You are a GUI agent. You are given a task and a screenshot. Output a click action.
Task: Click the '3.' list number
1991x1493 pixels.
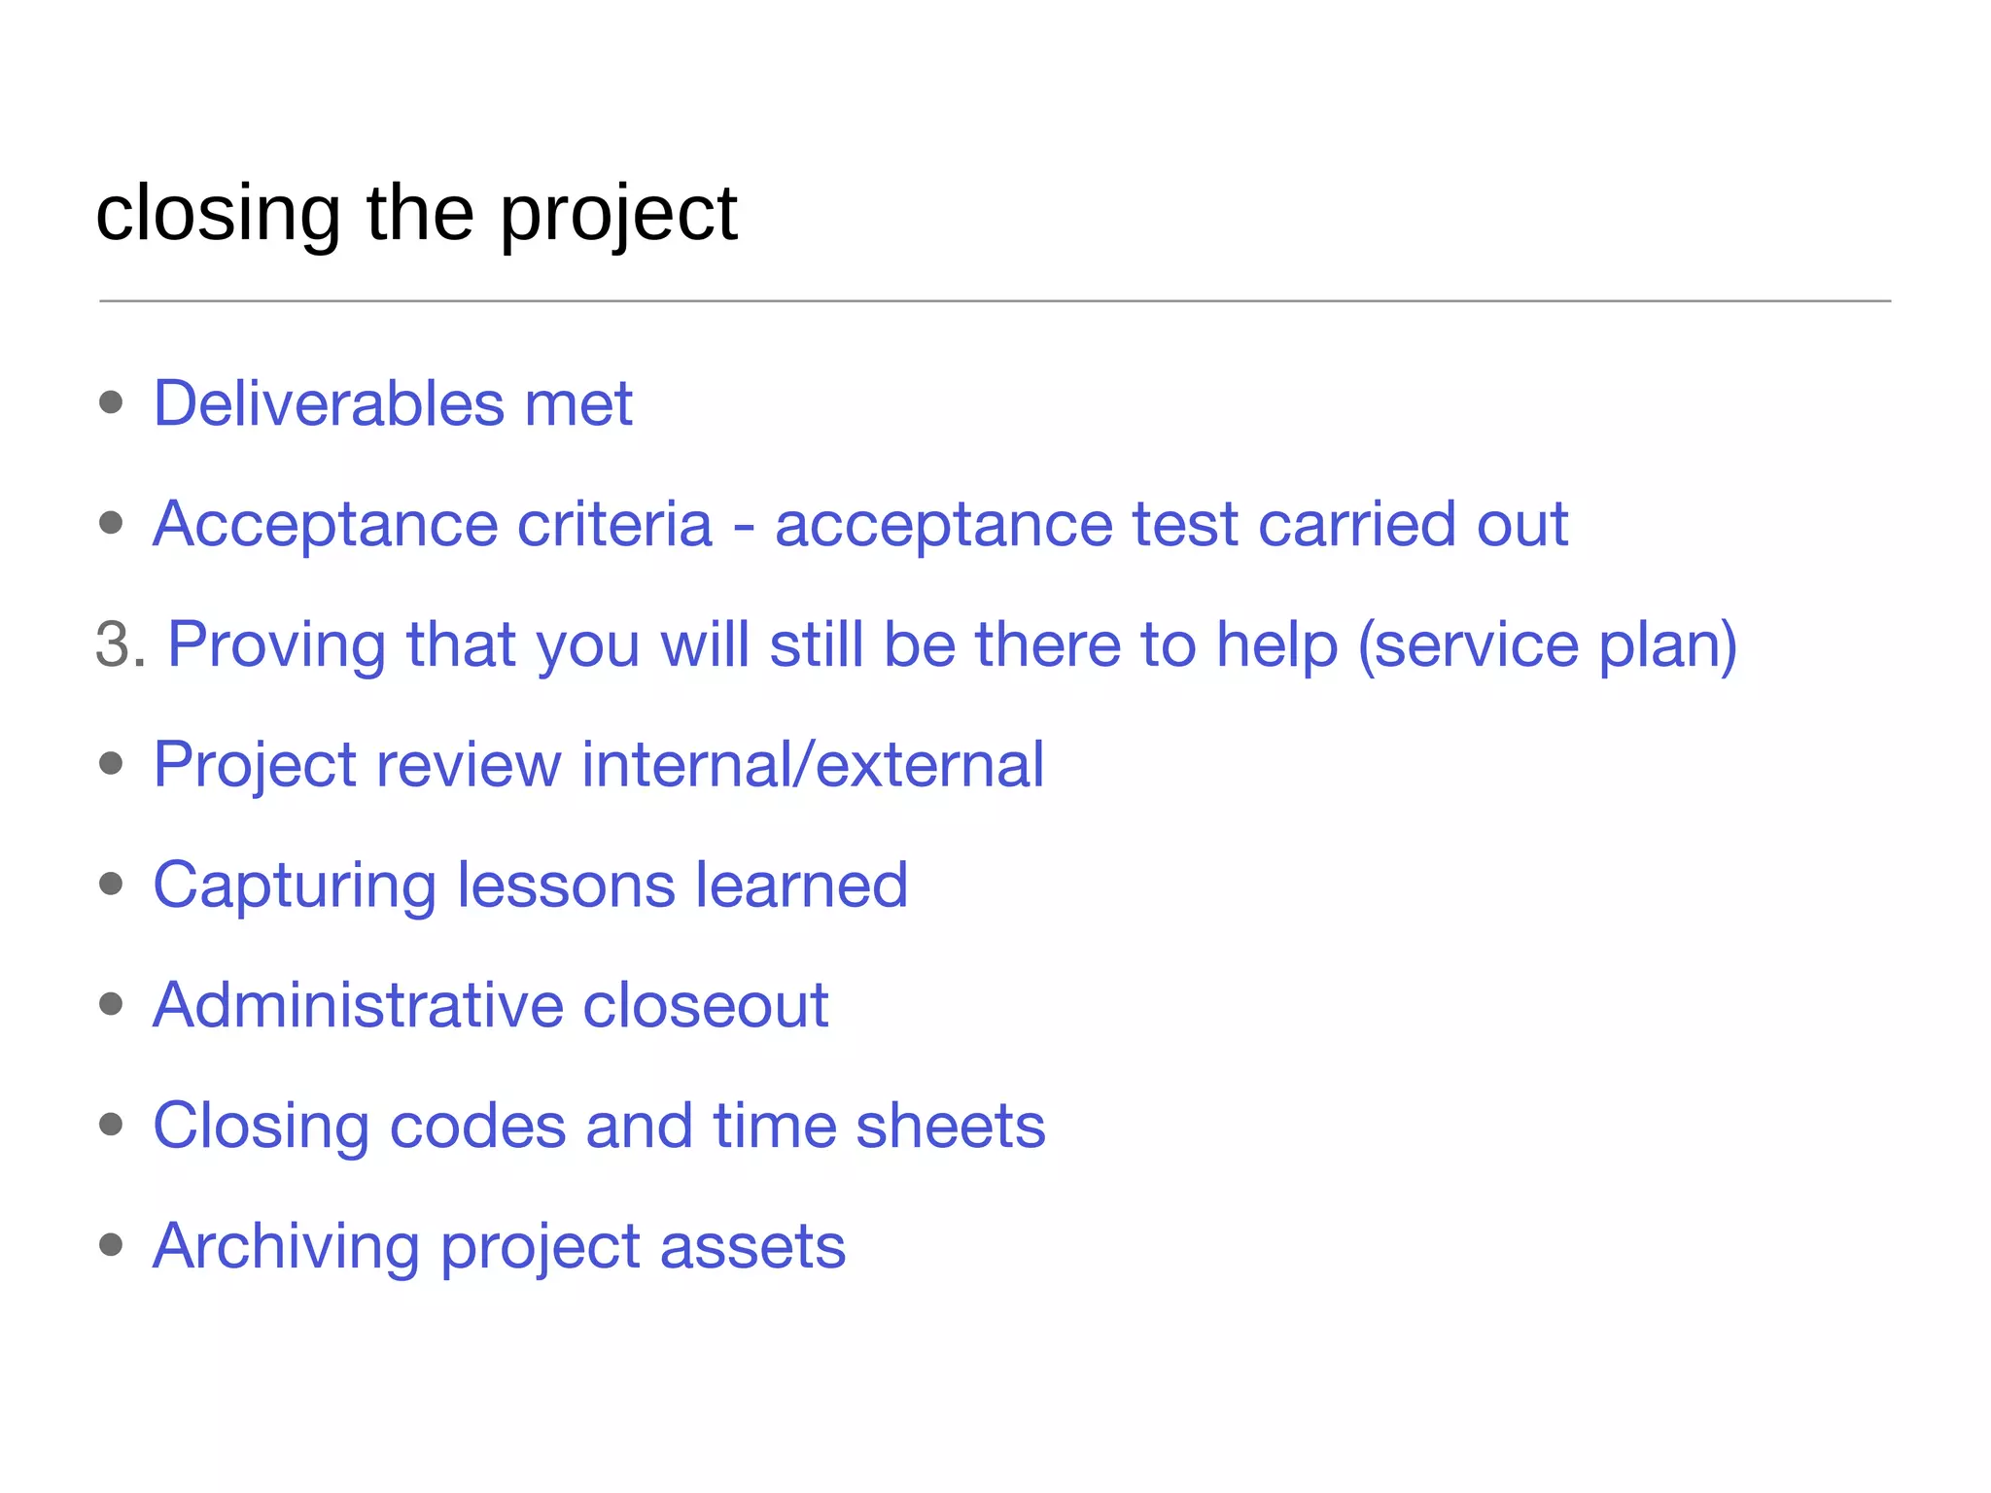click(x=121, y=644)
